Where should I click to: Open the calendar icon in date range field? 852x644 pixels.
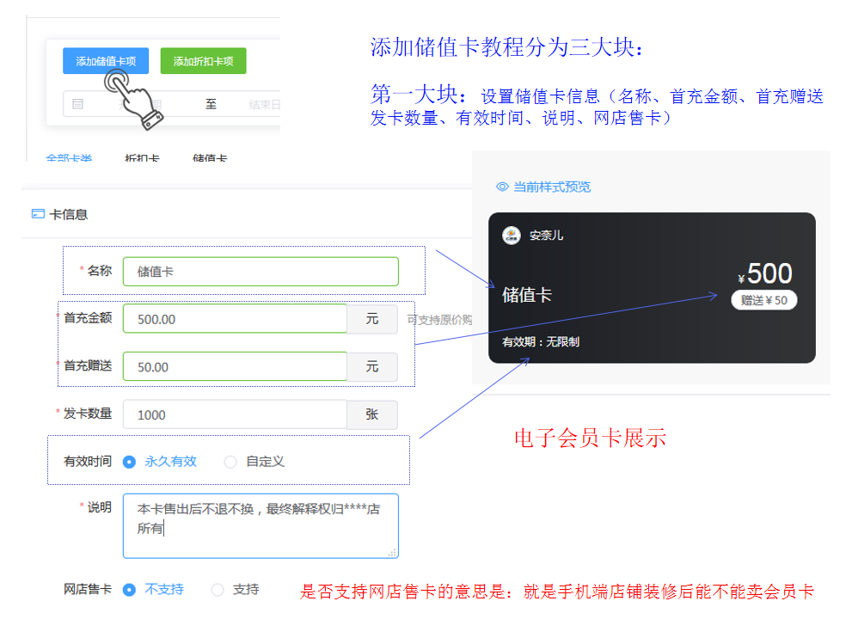pyautogui.click(x=77, y=104)
